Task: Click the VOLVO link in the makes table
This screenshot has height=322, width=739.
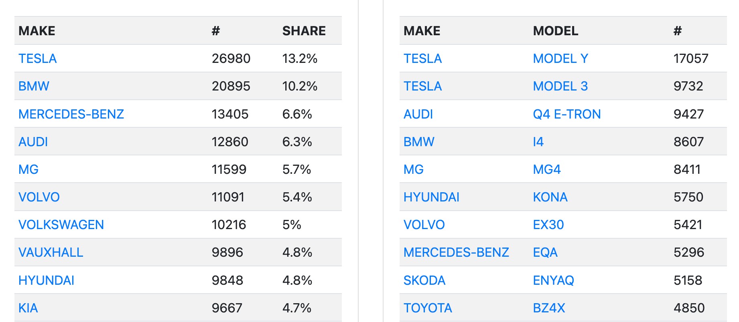Action: click(39, 197)
